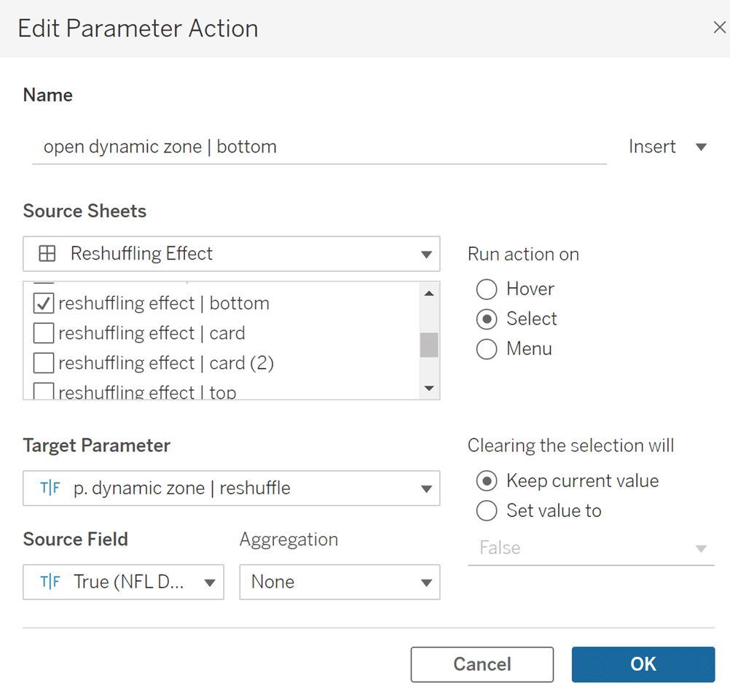Click the Cancel button

click(482, 664)
